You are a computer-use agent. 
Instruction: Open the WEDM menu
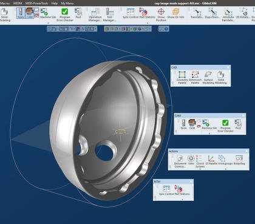pyautogui.click(x=18, y=3)
